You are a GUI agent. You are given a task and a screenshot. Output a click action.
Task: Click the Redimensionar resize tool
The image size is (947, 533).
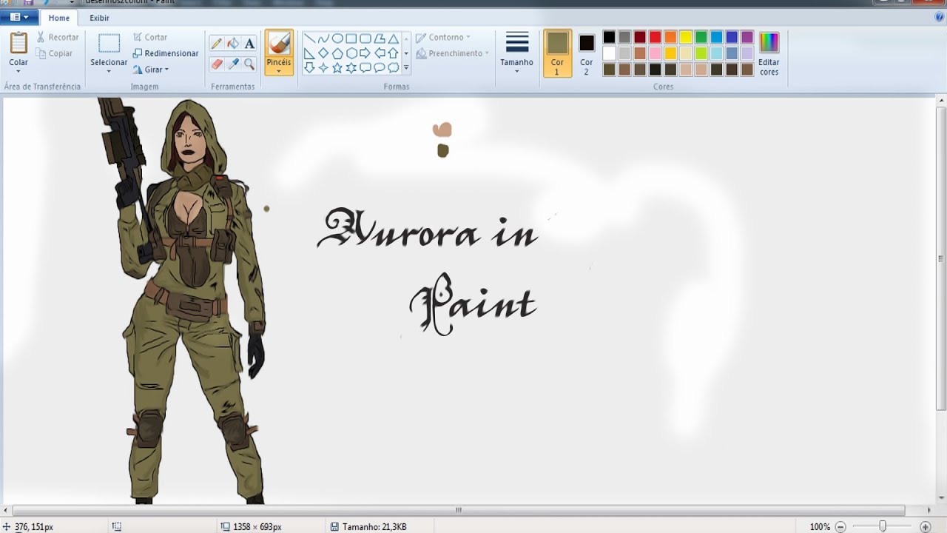166,53
